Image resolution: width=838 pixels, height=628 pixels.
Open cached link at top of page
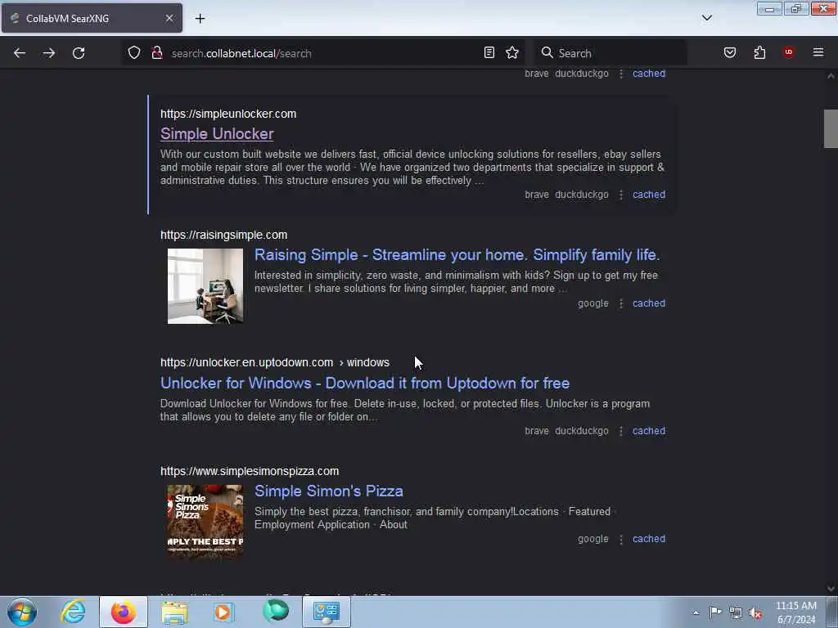pyautogui.click(x=649, y=74)
